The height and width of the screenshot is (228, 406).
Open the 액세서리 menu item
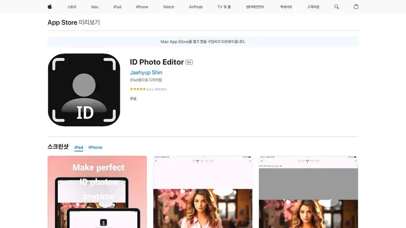(x=286, y=7)
